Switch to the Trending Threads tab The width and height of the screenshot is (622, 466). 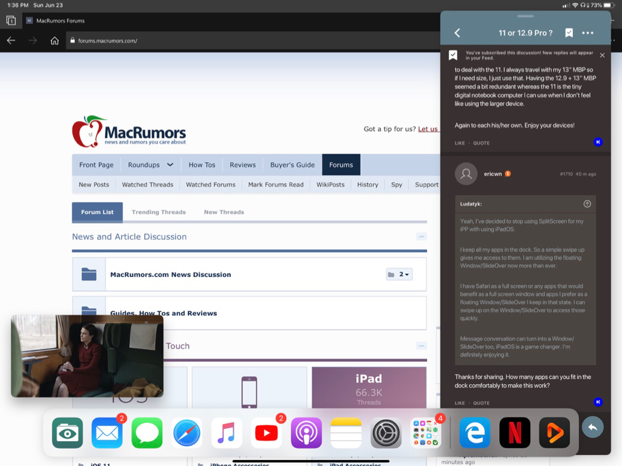159,212
